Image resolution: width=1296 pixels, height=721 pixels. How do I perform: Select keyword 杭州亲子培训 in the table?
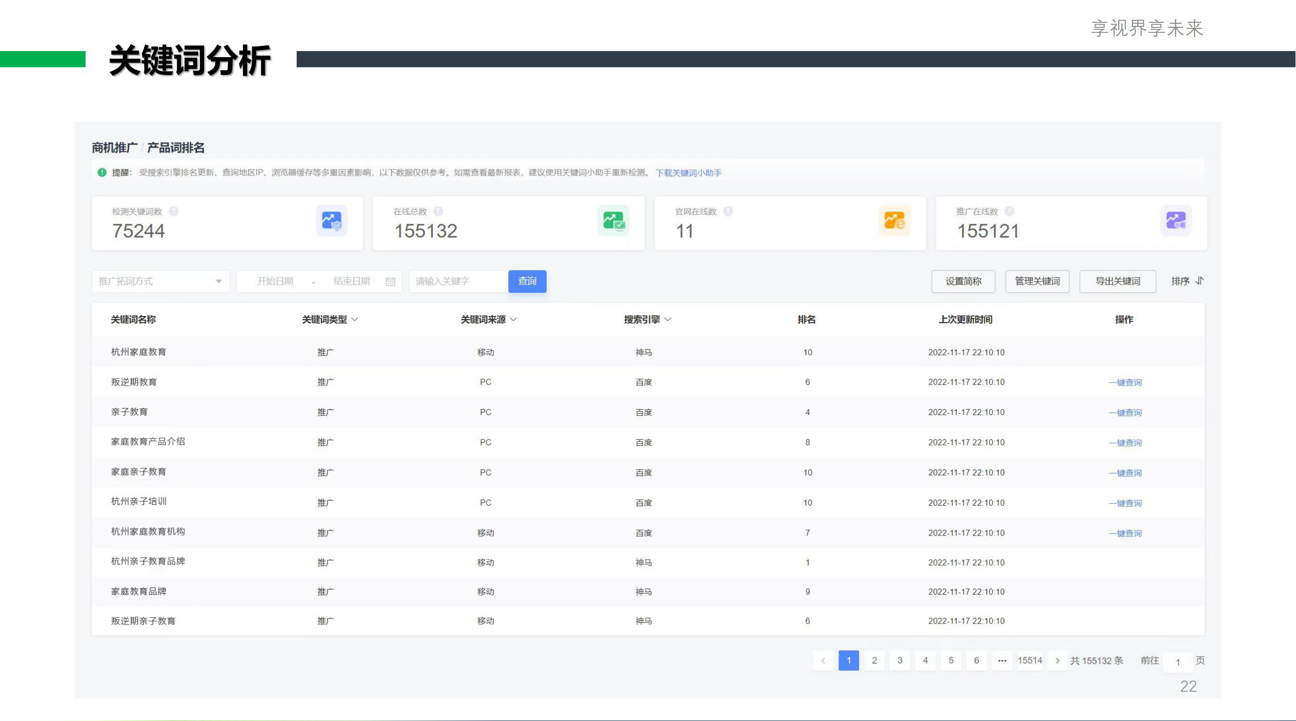139,502
